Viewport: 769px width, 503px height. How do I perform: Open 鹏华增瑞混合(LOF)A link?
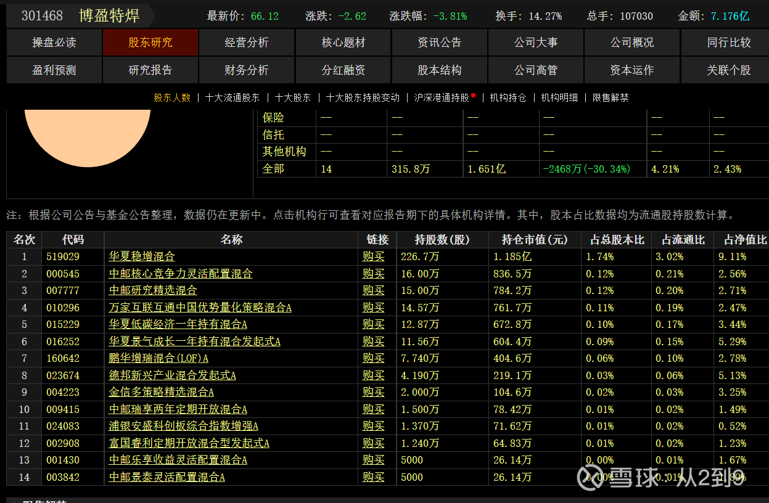click(x=158, y=358)
